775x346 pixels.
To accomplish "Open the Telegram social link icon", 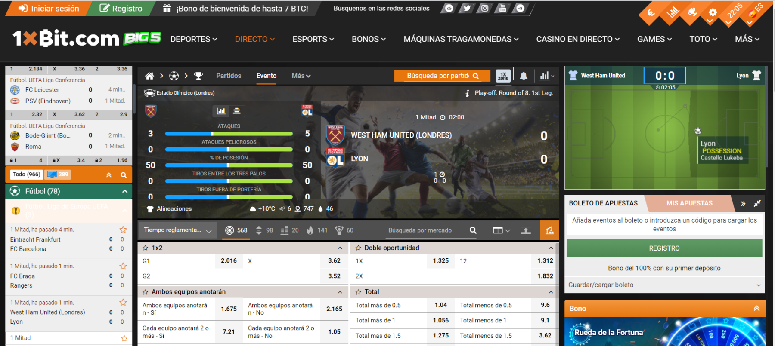I will click(521, 8).
